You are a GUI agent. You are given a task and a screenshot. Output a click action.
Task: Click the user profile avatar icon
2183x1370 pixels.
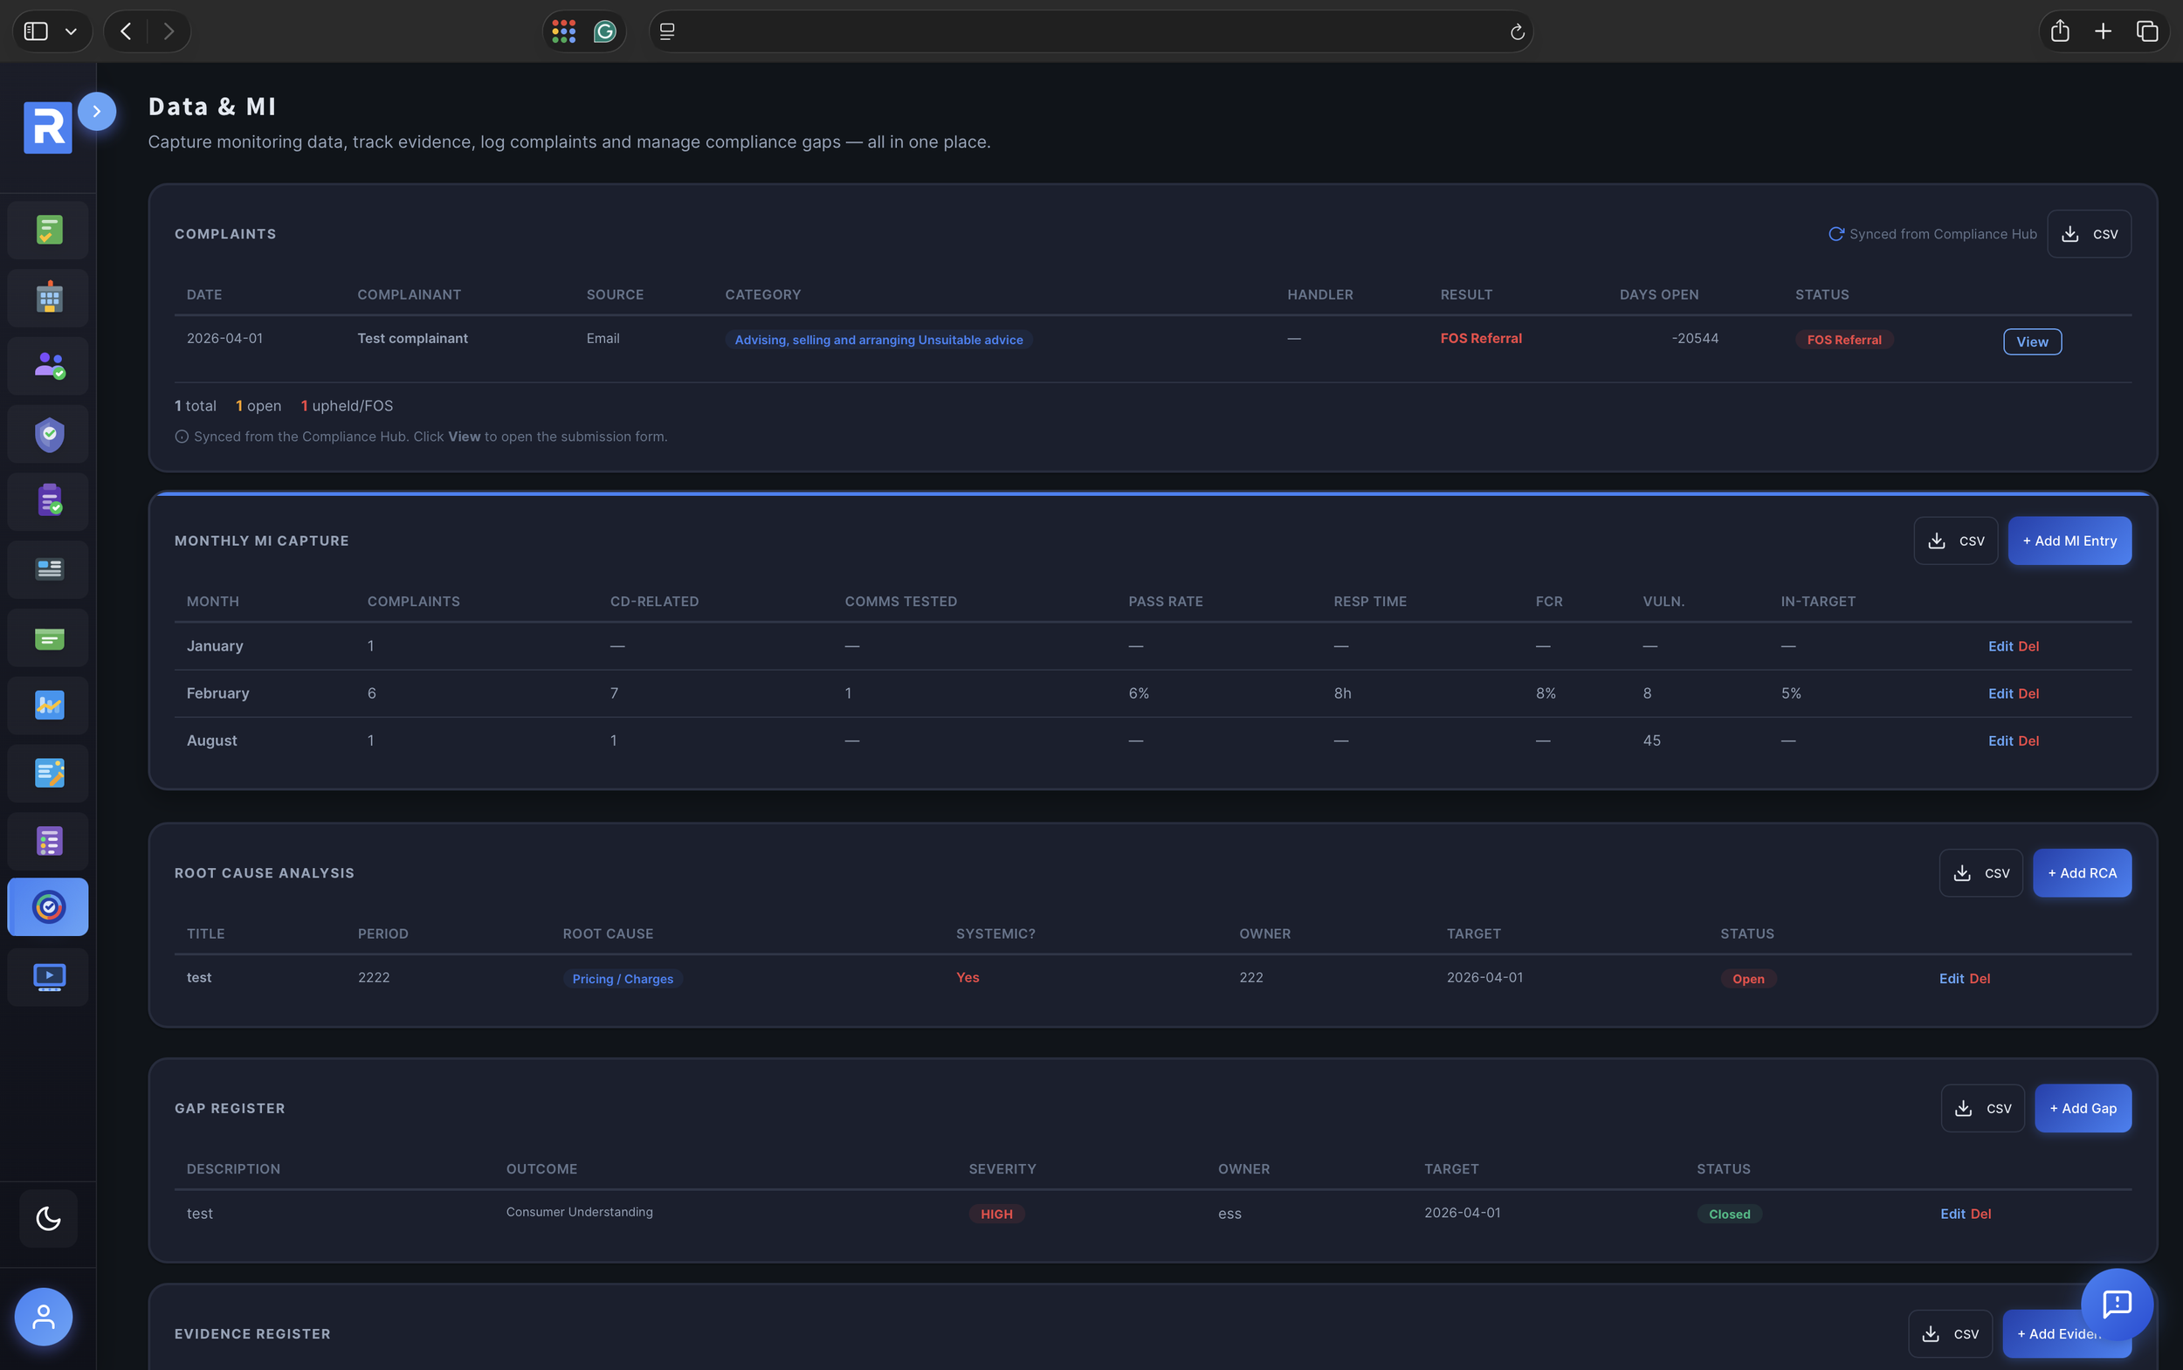point(44,1316)
